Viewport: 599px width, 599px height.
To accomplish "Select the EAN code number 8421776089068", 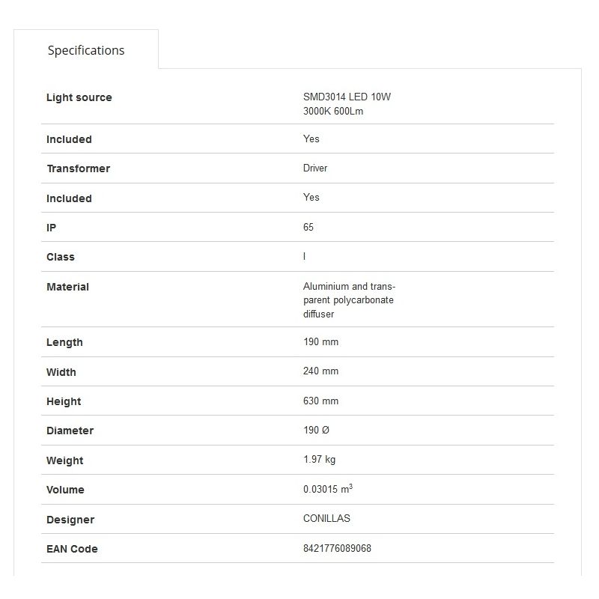I will (337, 548).
